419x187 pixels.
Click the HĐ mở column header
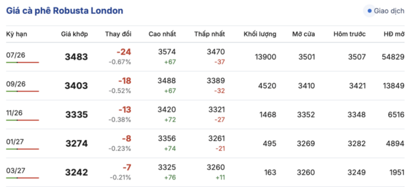394,34
